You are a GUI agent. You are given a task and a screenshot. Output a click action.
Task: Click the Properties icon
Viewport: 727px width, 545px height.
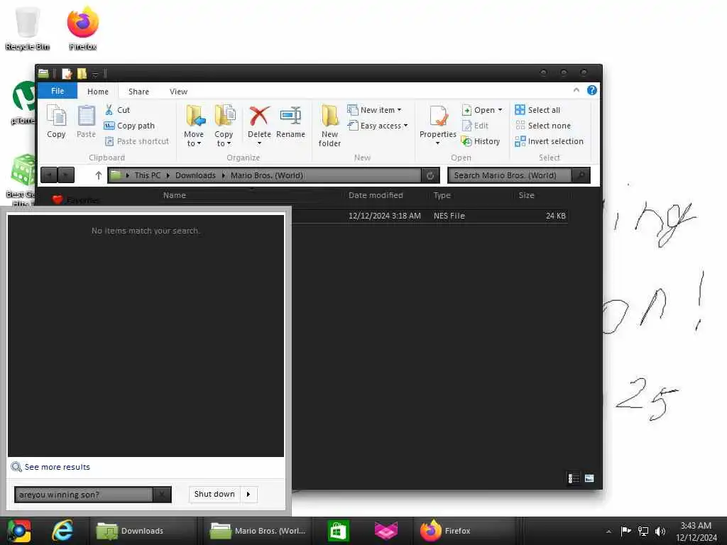pyautogui.click(x=438, y=117)
